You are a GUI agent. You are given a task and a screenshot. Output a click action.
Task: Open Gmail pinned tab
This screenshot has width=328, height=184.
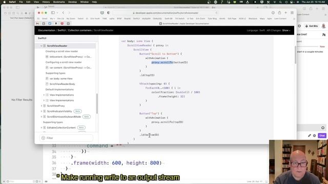click(37, 24)
